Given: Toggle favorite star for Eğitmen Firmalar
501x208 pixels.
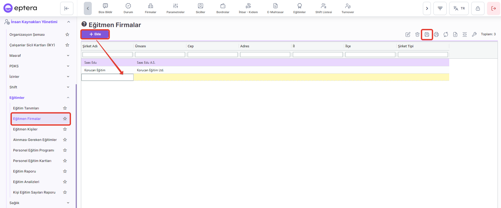Looking at the screenshot, I should [65, 119].
